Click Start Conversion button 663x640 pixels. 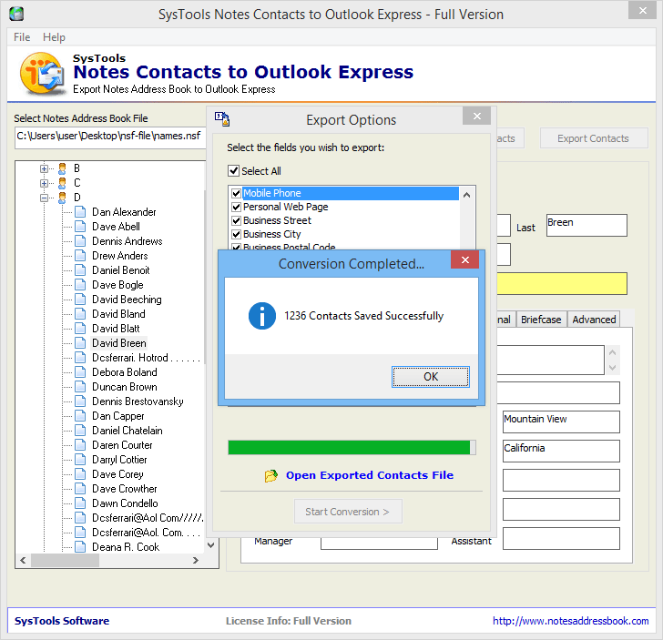click(x=348, y=512)
